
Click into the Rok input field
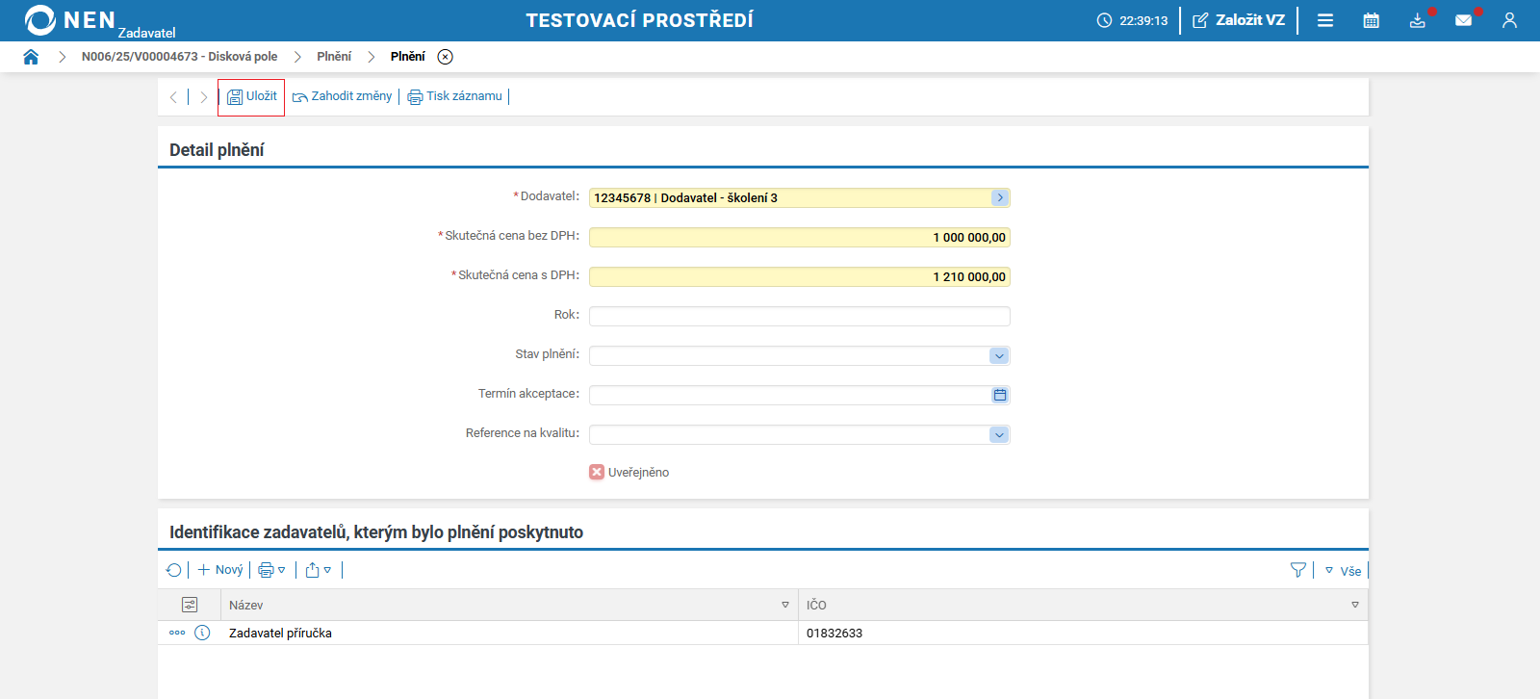click(799, 316)
